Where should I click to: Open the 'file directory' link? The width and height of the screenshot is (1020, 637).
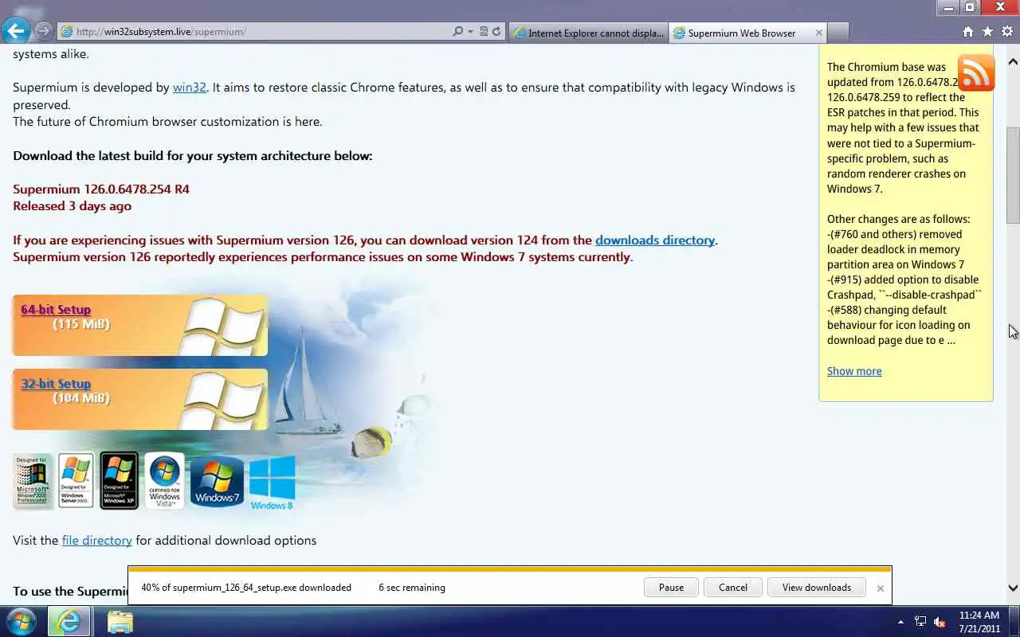[97, 541]
